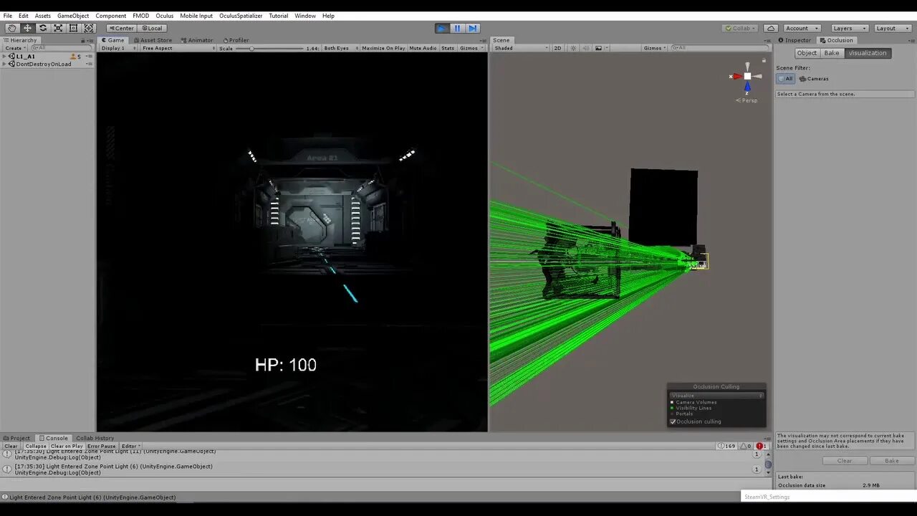Pause the running game
The height and width of the screenshot is (516, 917).
[457, 28]
